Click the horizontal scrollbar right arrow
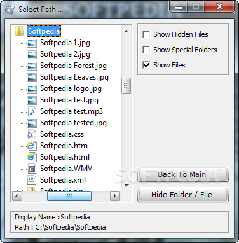The image size is (239, 243). click(115, 197)
